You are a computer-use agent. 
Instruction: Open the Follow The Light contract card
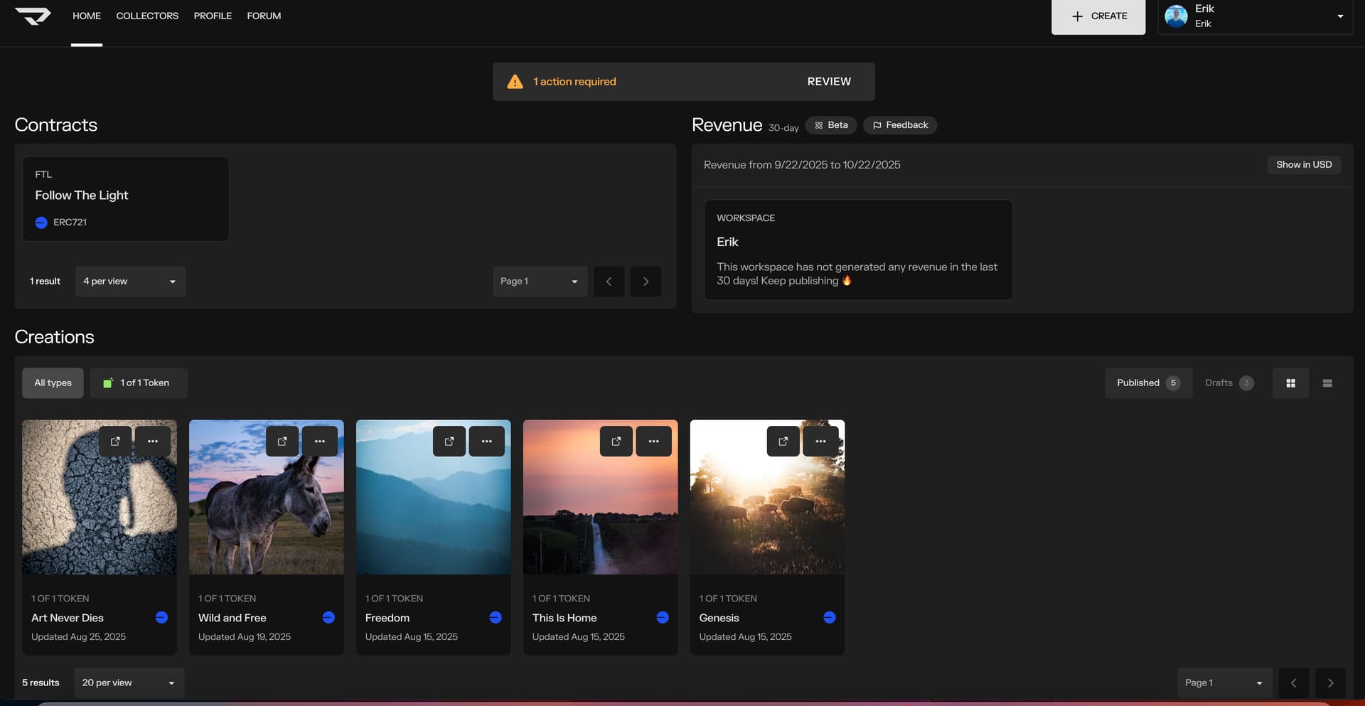[x=126, y=199]
